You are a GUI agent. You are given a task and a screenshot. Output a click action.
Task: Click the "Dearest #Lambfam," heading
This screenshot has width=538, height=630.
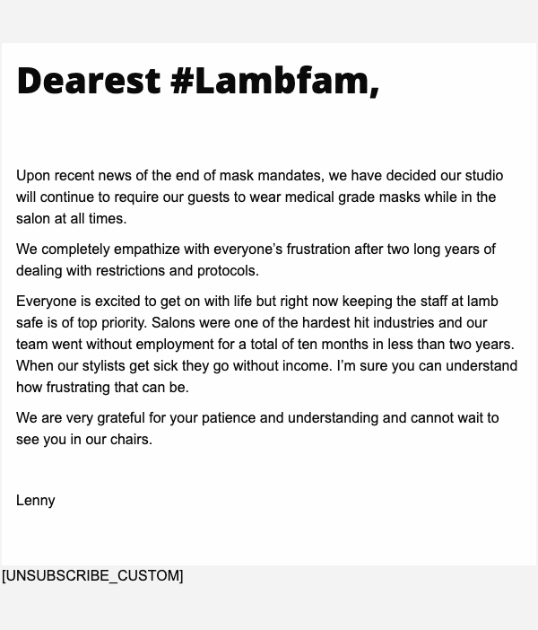click(x=197, y=81)
